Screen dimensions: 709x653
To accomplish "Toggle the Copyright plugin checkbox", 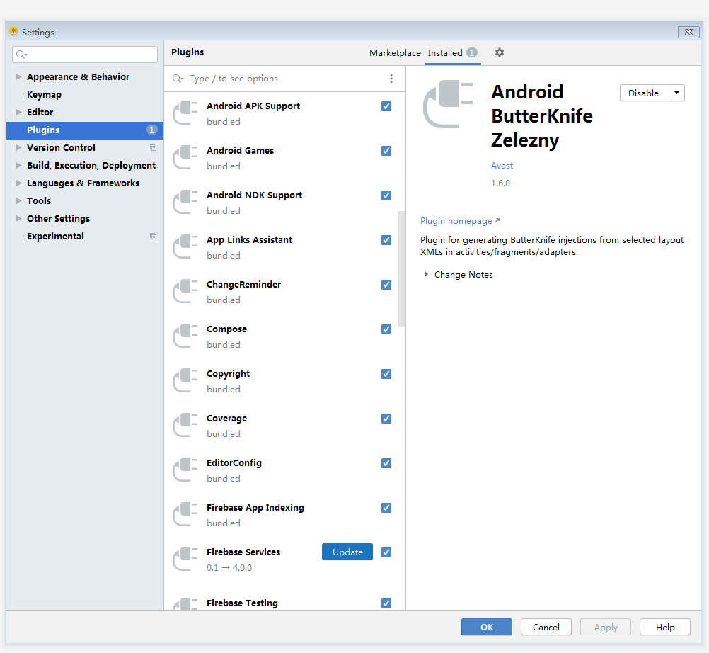I will click(x=386, y=374).
